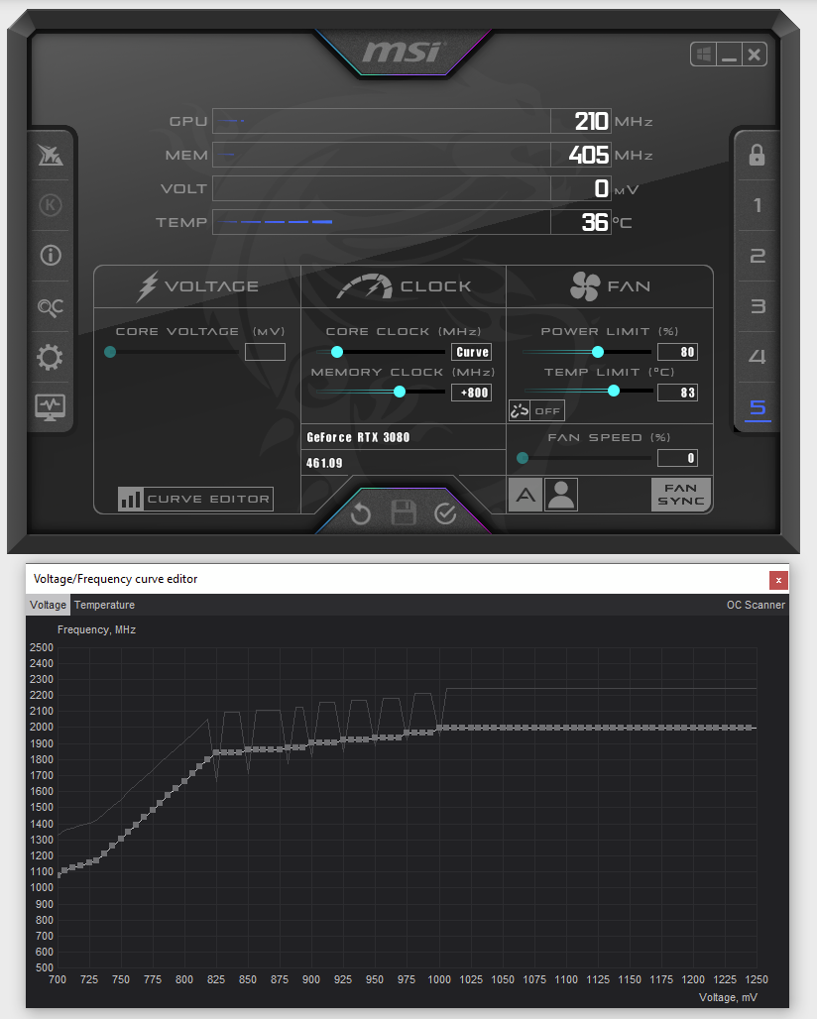This screenshot has height=1019, width=817.
Task: Click the temp limit 83 field
Action: click(x=677, y=393)
